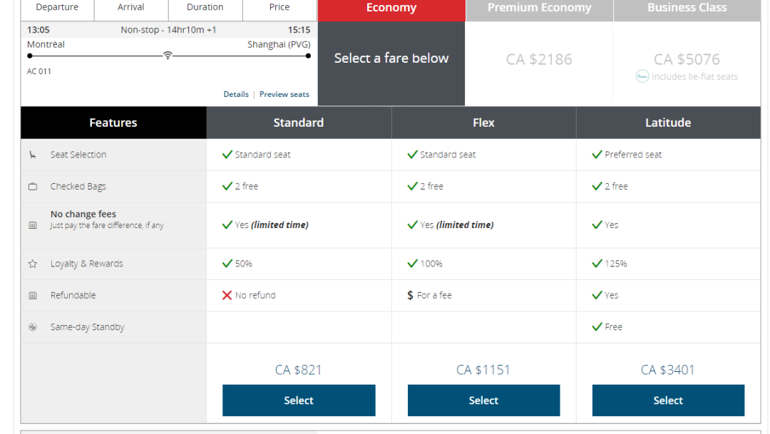
Task: Click green checkmark beside Flex 100% rewards
Action: (413, 264)
